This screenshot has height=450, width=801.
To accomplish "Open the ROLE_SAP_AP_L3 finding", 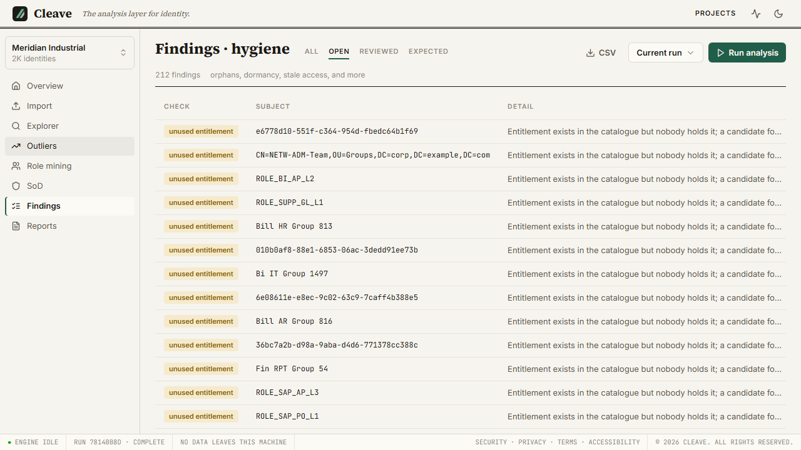I will pos(471,393).
